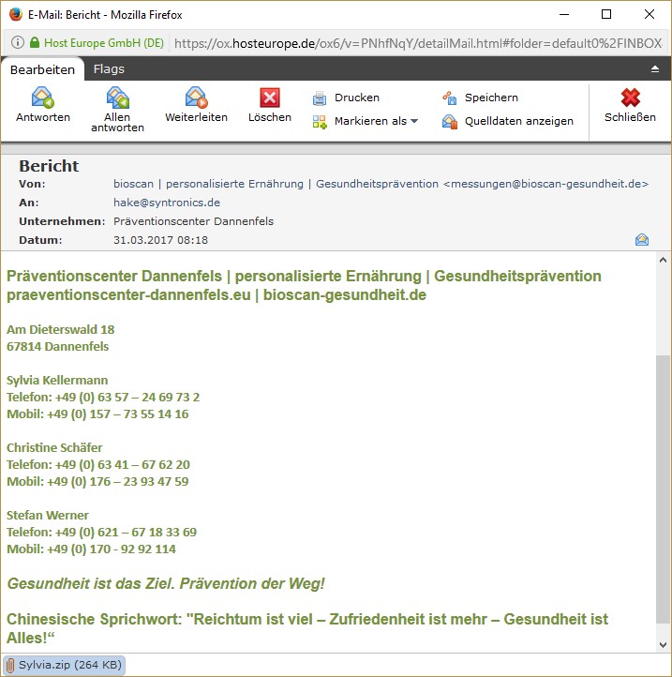This screenshot has height=677, width=672.
Task: Click the name Sylvia Kellermann
Action: tap(57, 381)
